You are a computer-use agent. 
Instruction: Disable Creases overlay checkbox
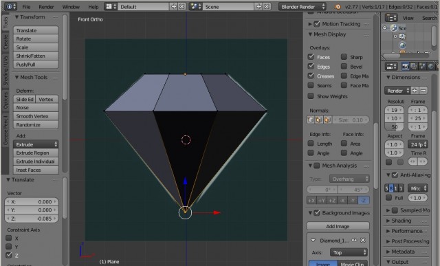coord(311,76)
